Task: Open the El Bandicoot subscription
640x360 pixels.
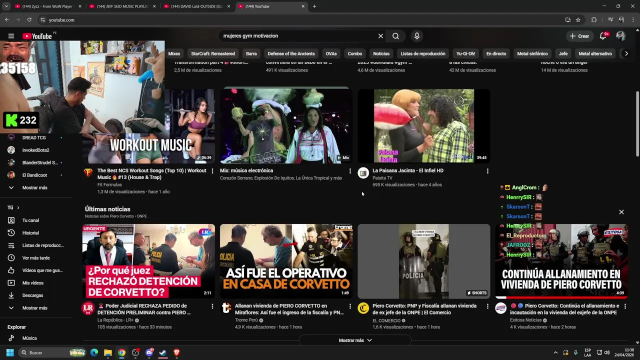Action: click(x=34, y=175)
